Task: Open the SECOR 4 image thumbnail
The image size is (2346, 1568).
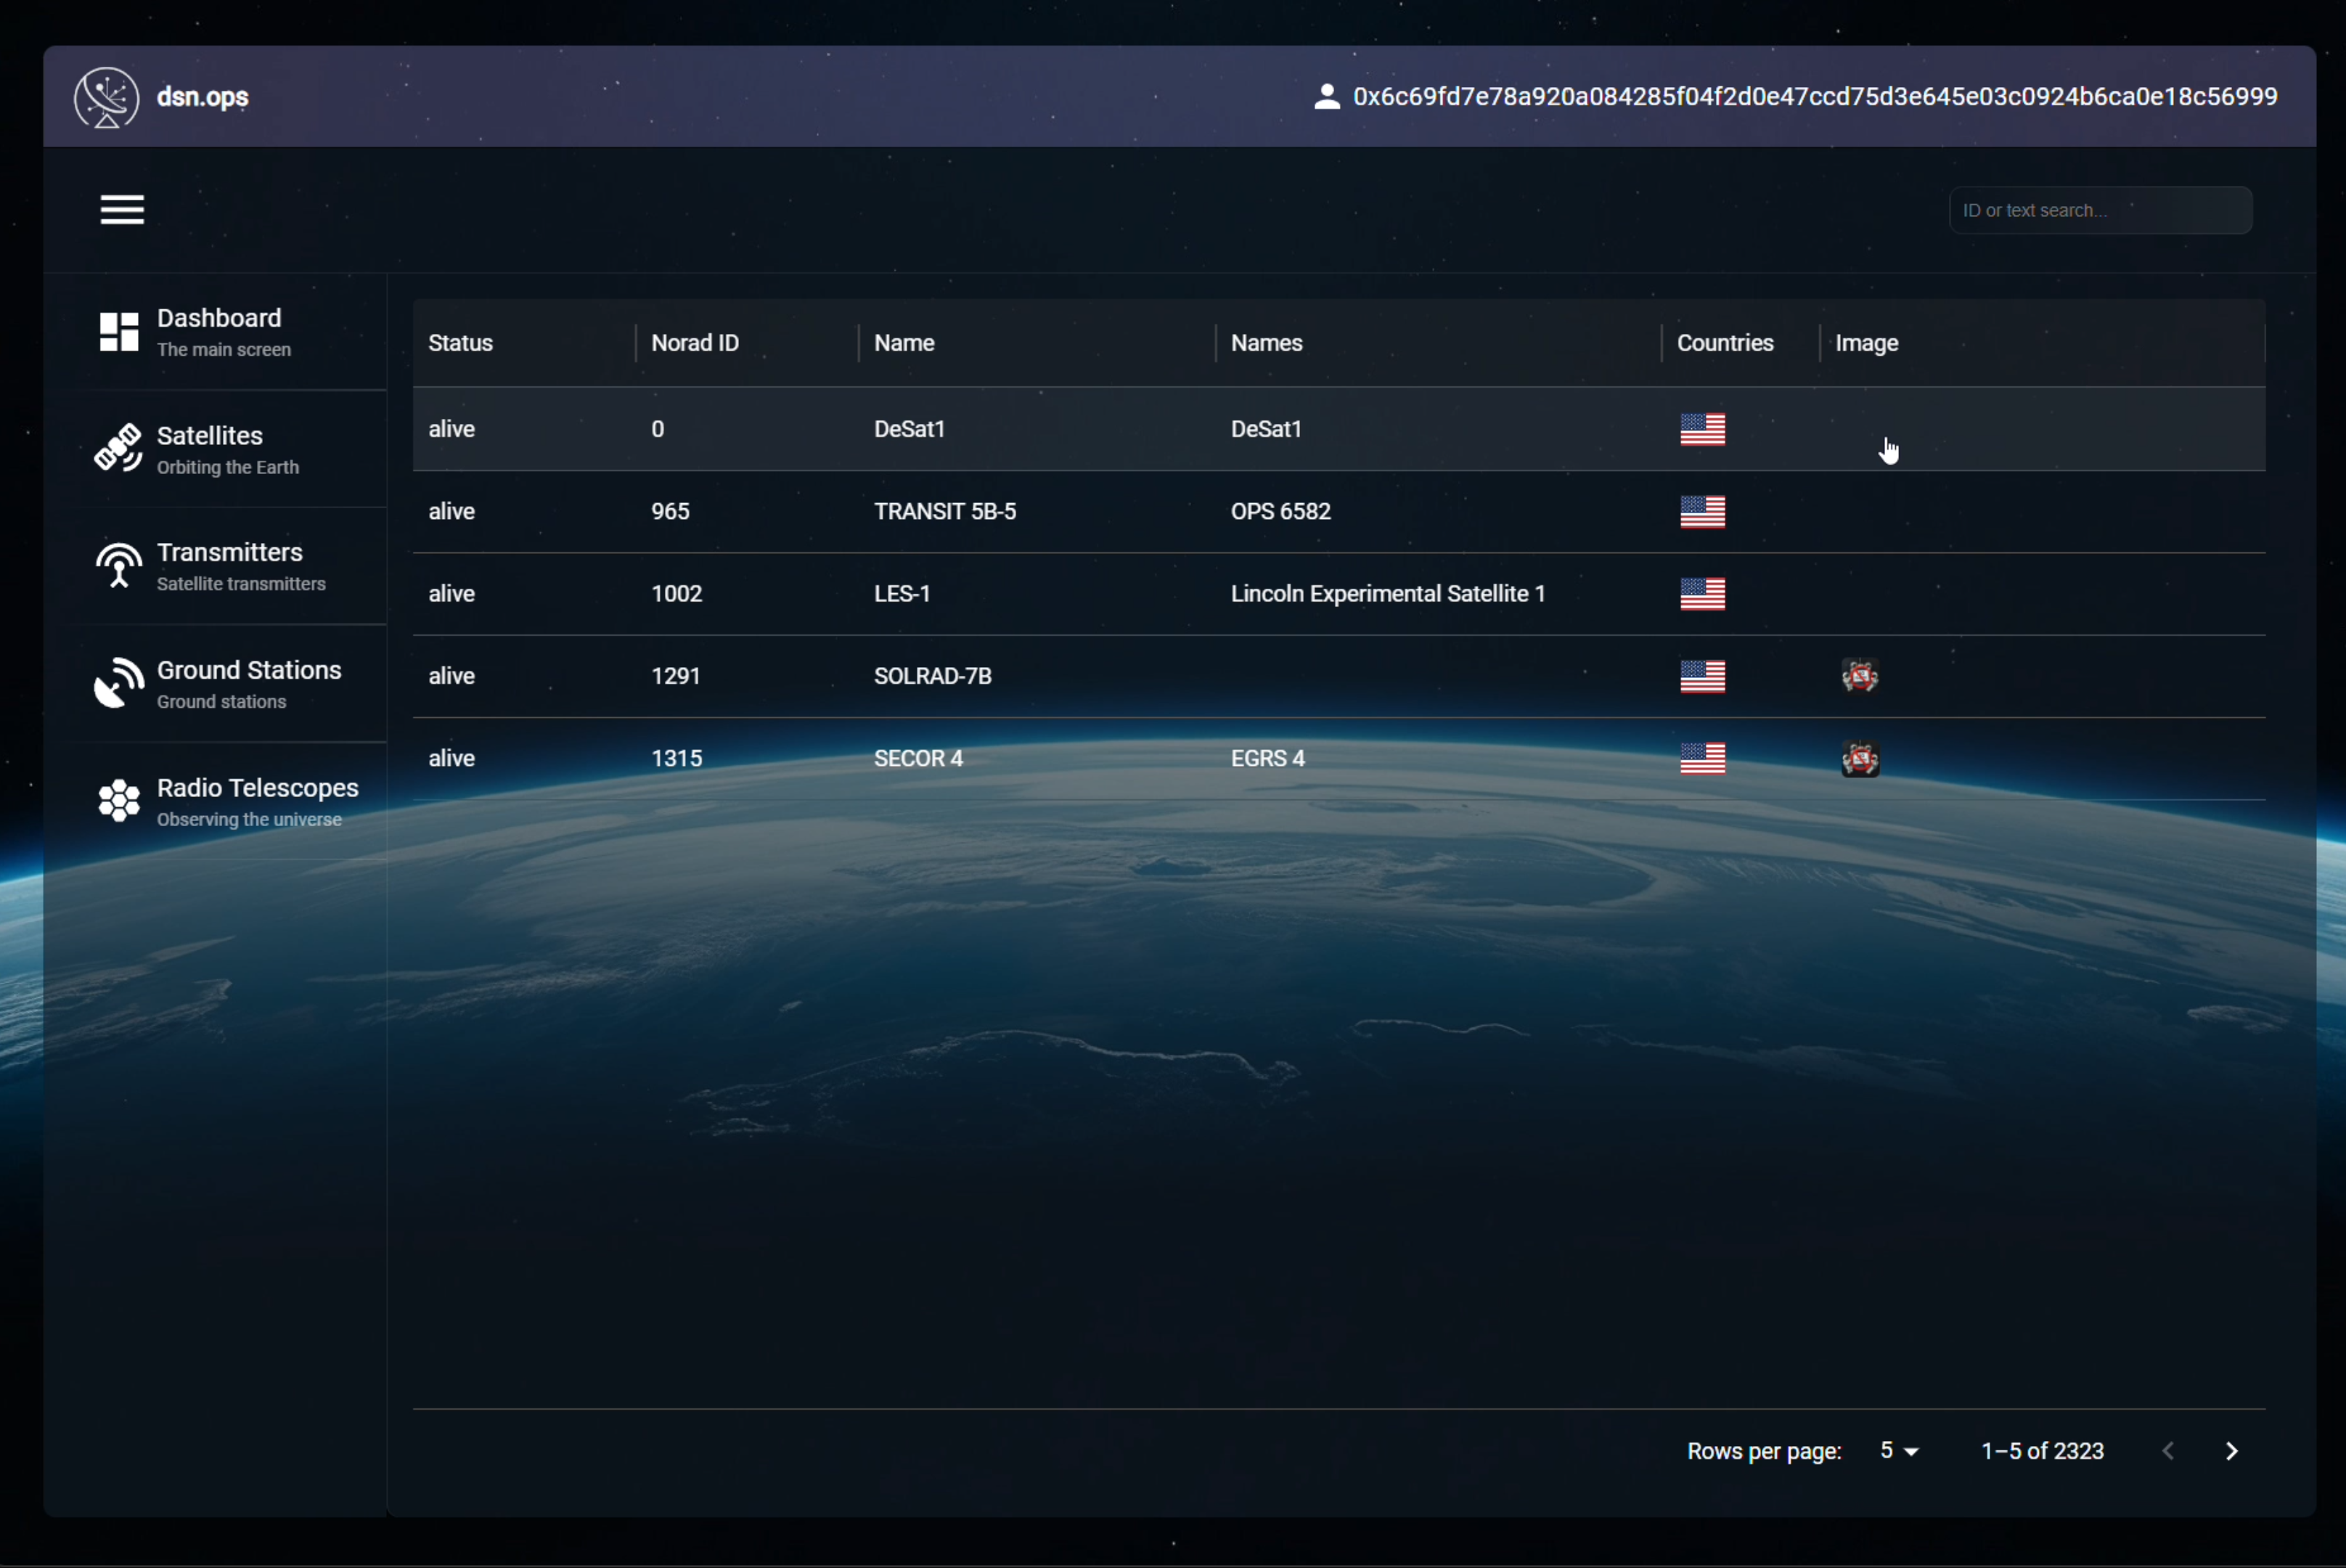Action: pos(1860,759)
